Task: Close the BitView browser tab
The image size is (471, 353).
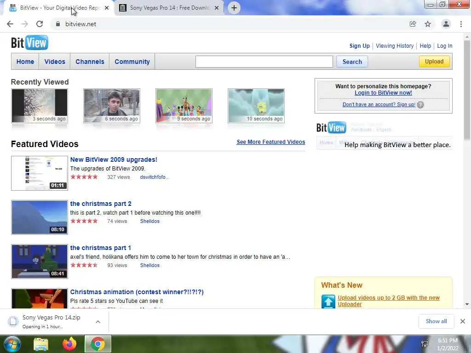Action: coord(107,8)
